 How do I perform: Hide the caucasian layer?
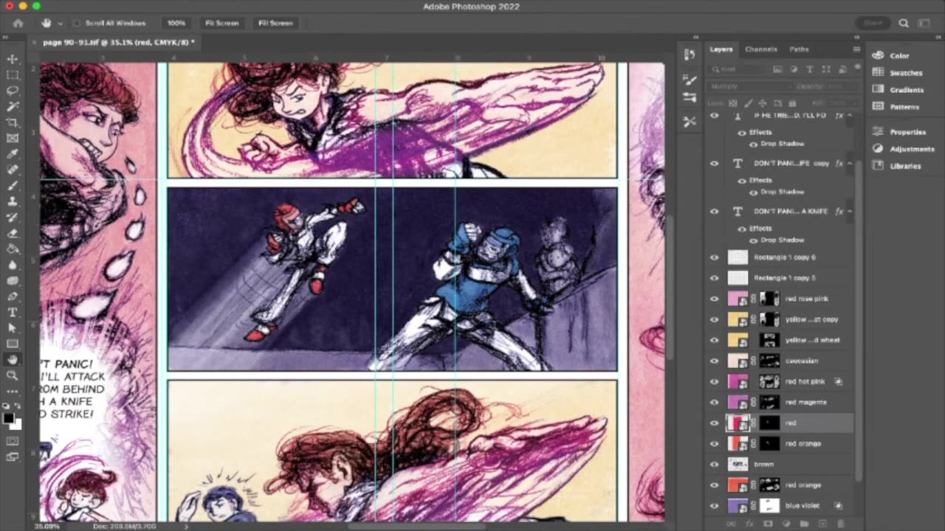coord(714,361)
